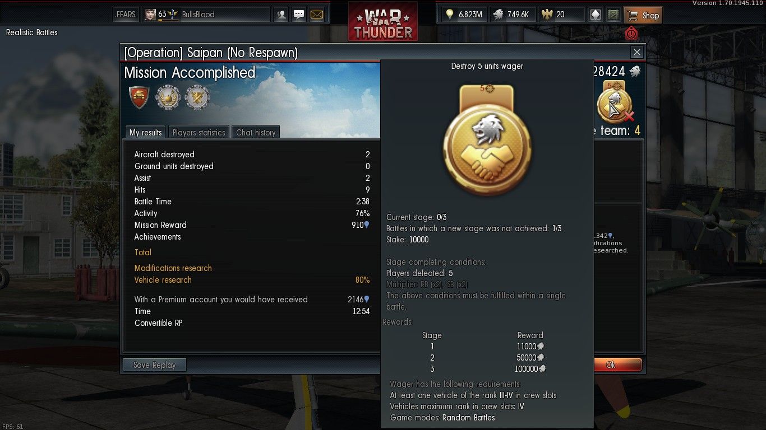Screen dimensions: 766x430
Task: Click the .FEARS. squadron tag
Action: [x=126, y=15]
